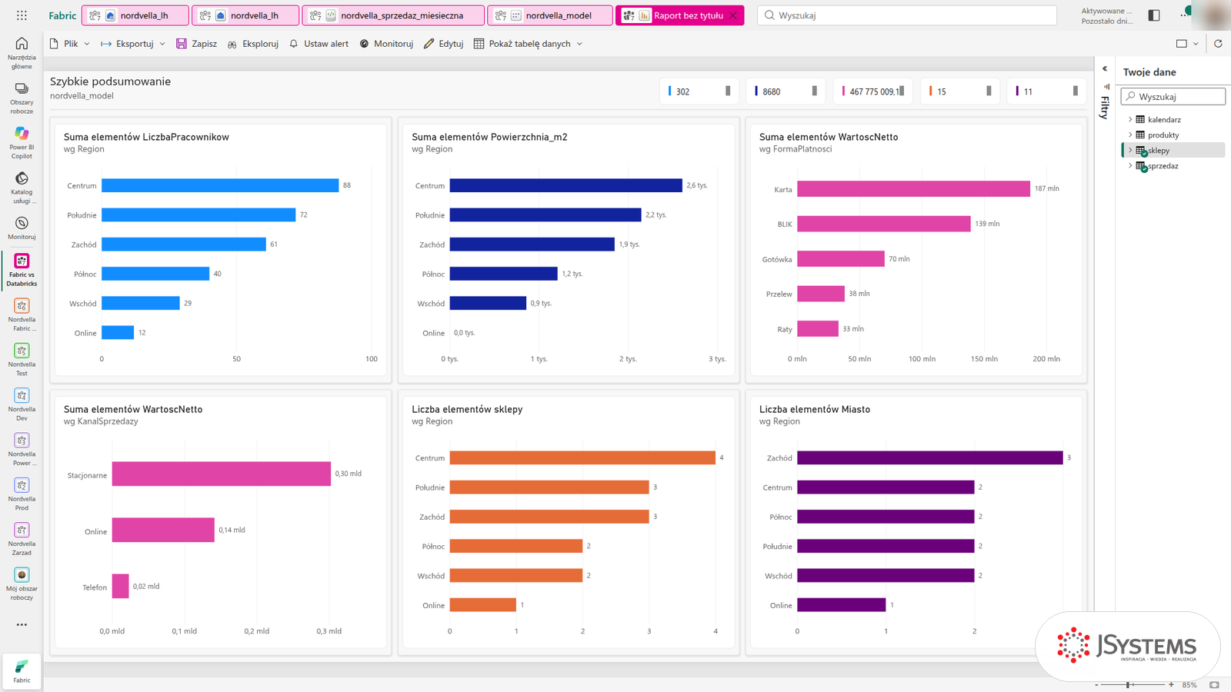This screenshot has width=1231, height=692.
Task: Open Pokaż tabelę danych dropdown
Action: [529, 44]
